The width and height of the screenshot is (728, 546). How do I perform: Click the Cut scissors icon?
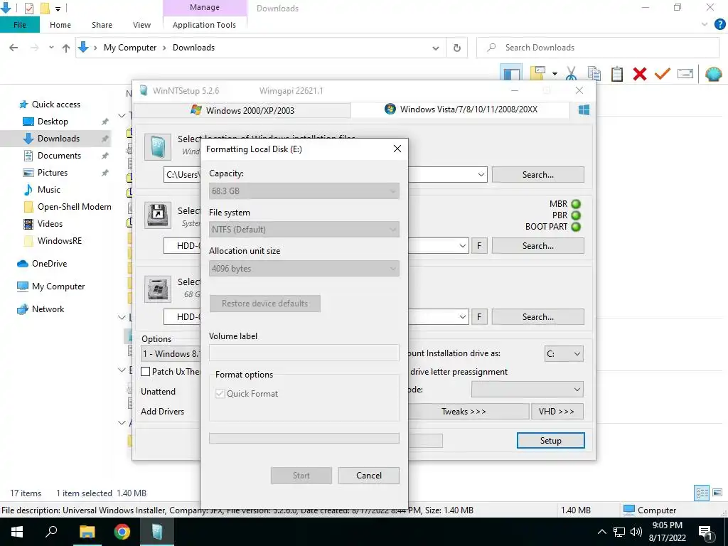pyautogui.click(x=571, y=74)
